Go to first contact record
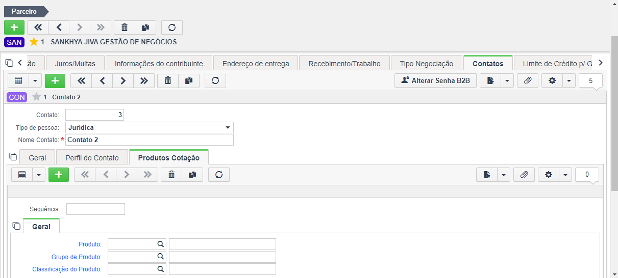The image size is (618, 278). (x=81, y=80)
